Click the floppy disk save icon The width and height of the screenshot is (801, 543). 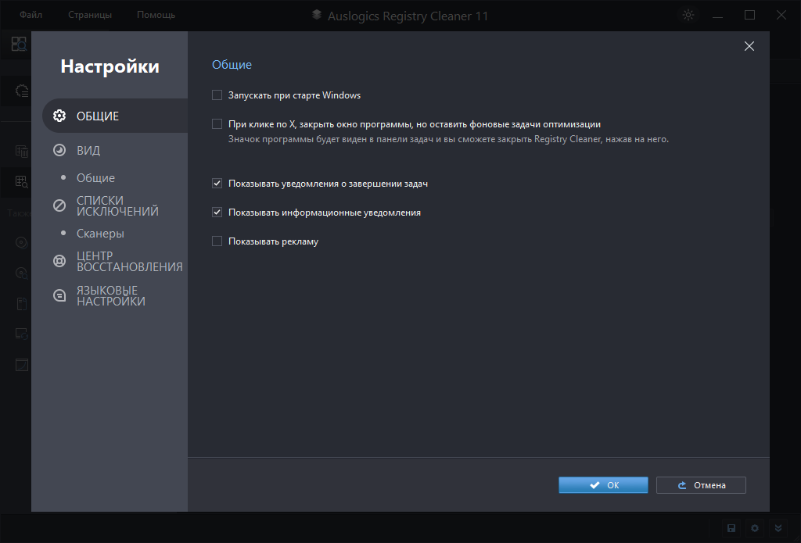731,528
